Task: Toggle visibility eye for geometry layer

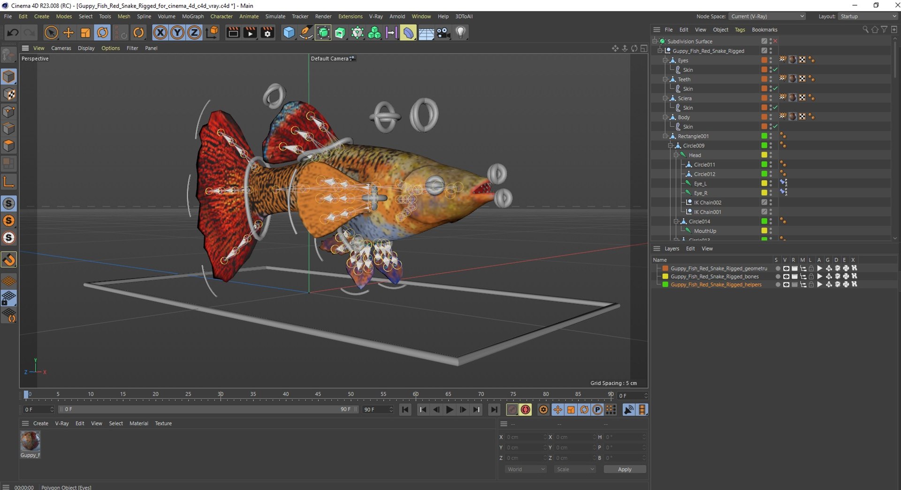Action: point(786,268)
